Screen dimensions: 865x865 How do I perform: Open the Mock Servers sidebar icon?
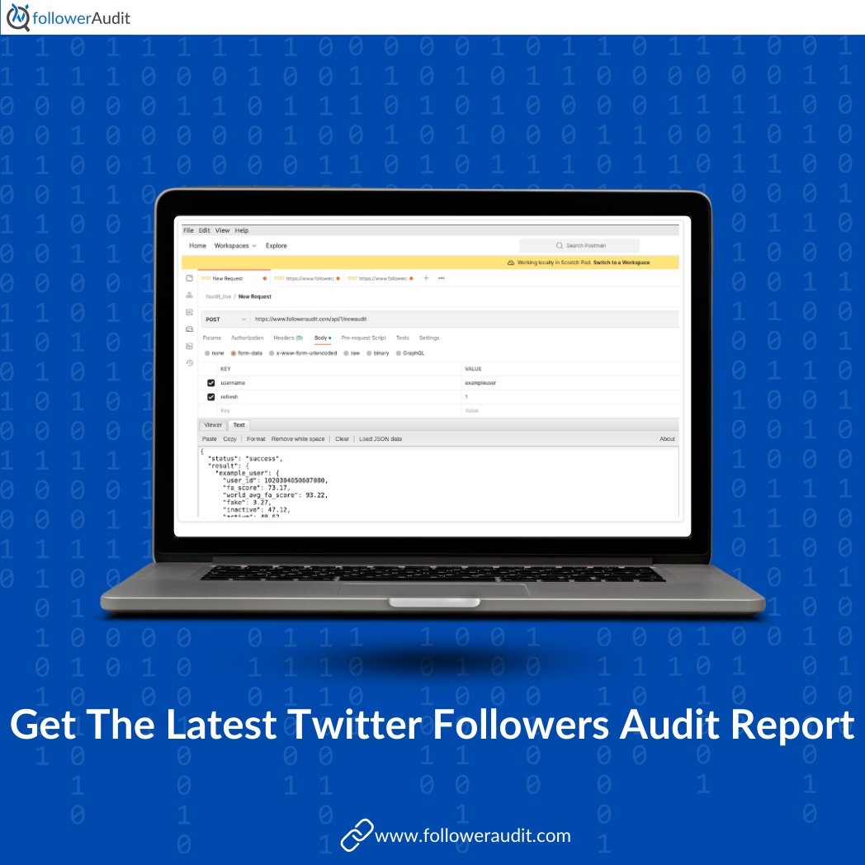(x=189, y=329)
